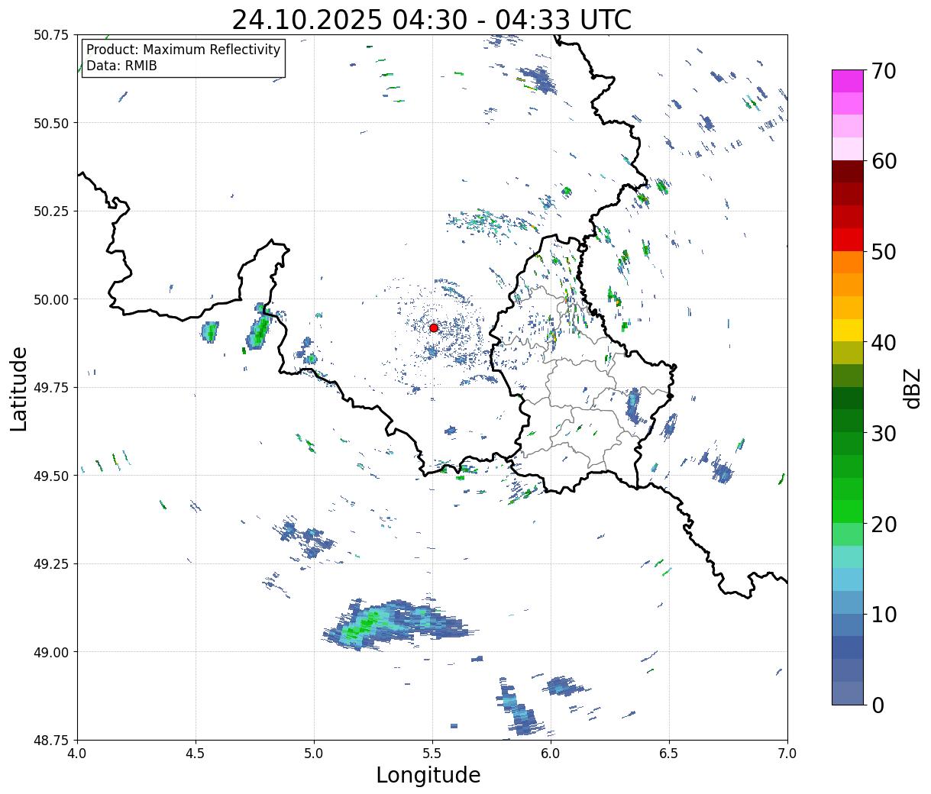Click the longitude tick label 6.5

point(669,754)
